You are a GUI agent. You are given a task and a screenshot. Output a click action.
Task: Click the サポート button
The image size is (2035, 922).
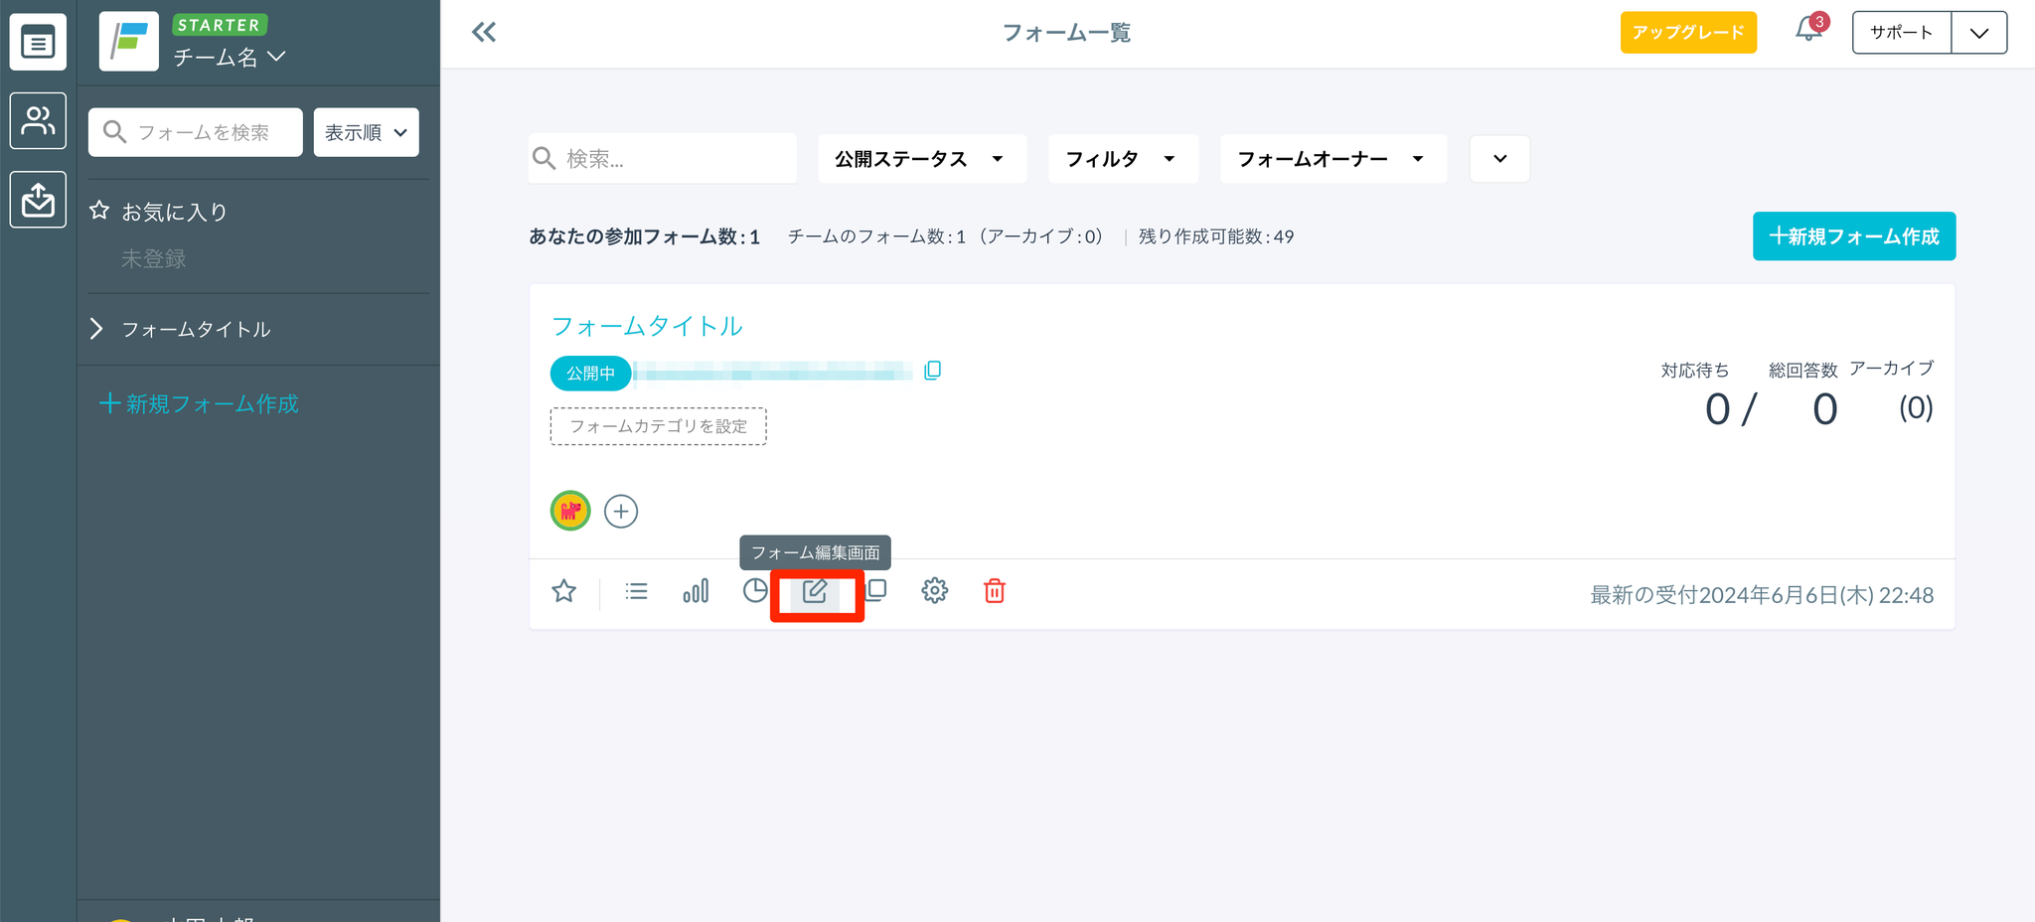(1902, 33)
